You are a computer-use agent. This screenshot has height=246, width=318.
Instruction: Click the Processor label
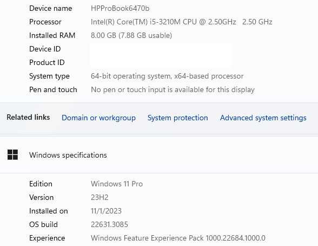[x=45, y=22]
